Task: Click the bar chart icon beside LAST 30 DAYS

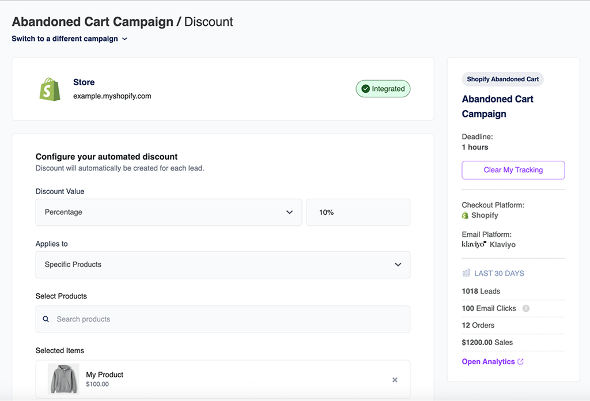Action: pos(466,273)
